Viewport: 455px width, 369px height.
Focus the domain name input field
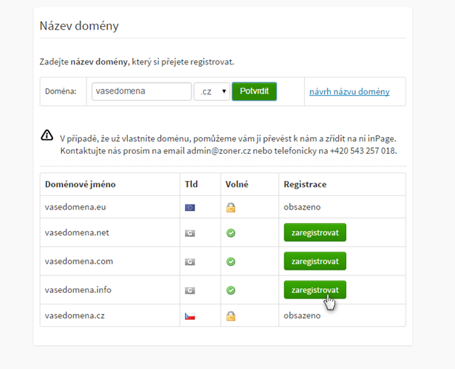(x=142, y=91)
